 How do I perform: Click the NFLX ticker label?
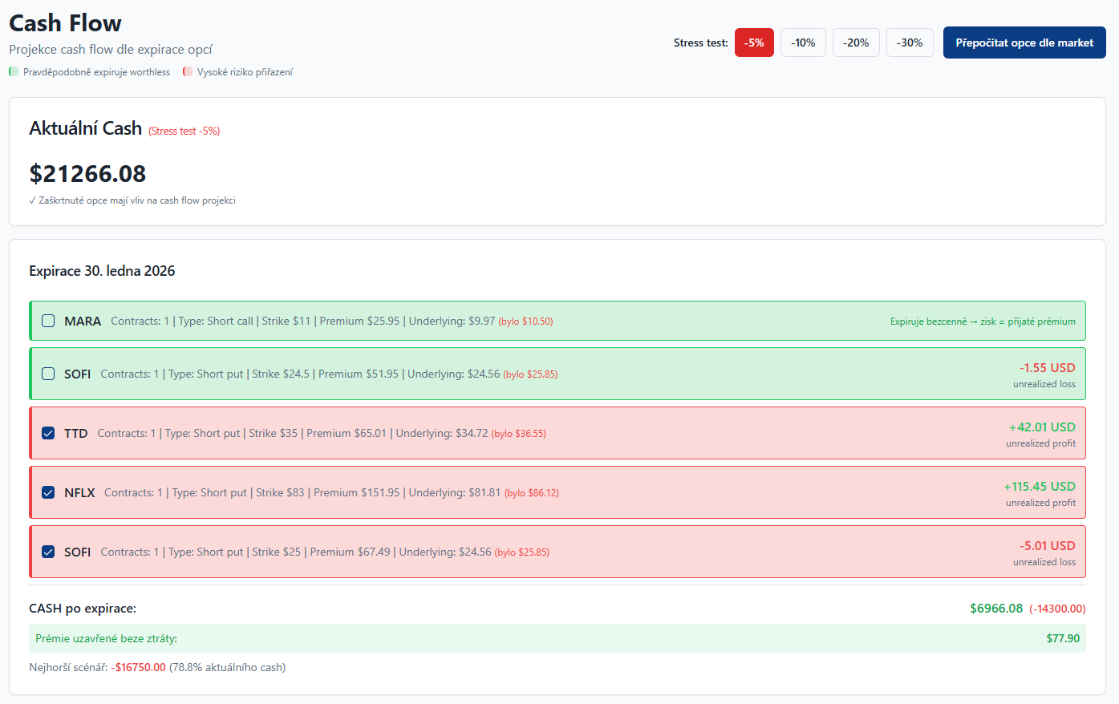[79, 492]
